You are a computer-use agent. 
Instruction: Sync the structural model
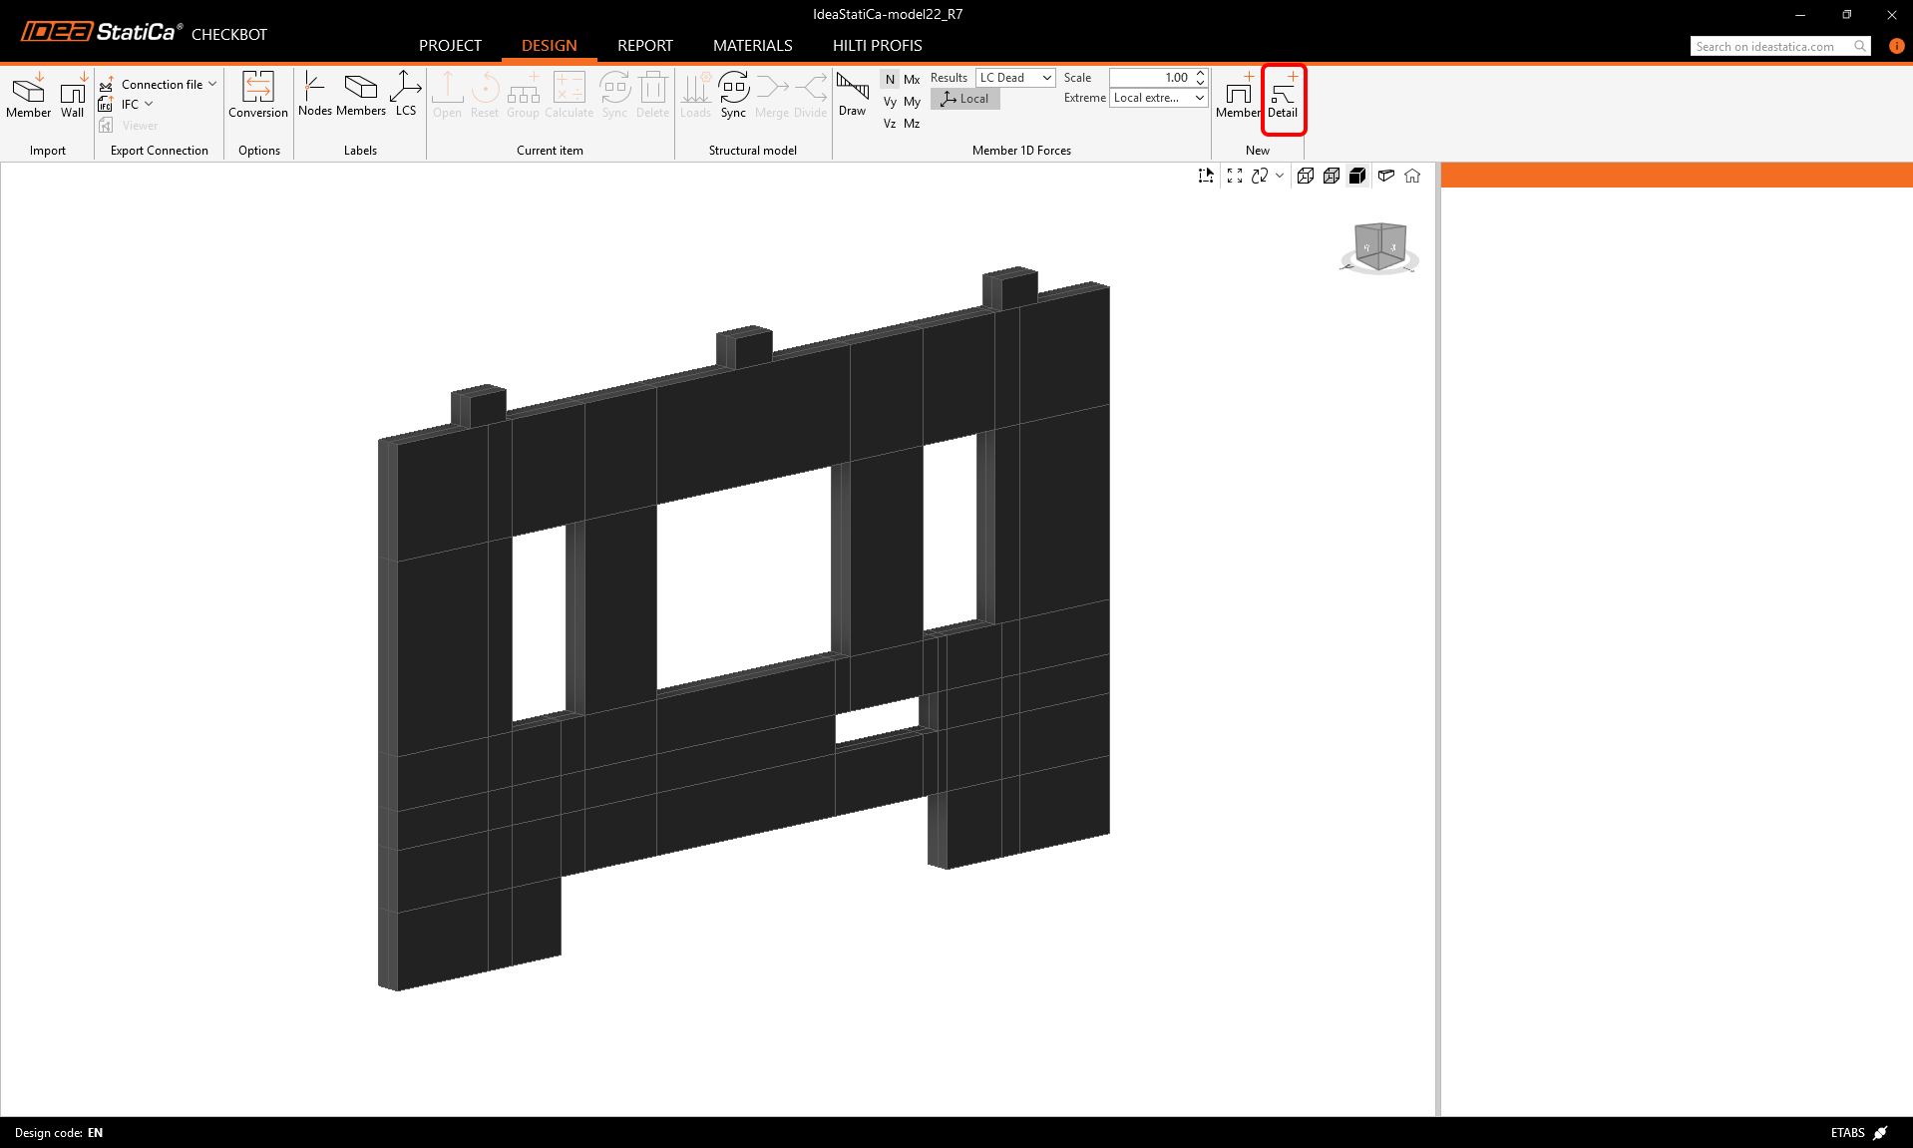733,96
